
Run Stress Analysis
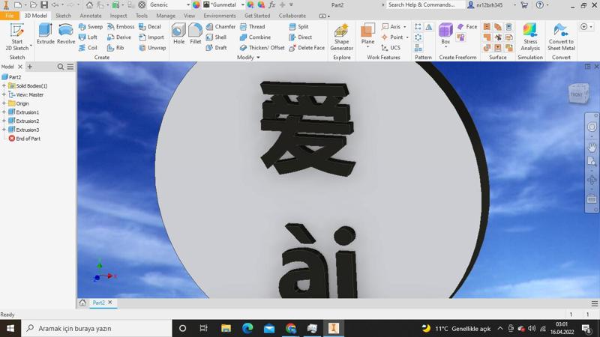[x=530, y=37]
